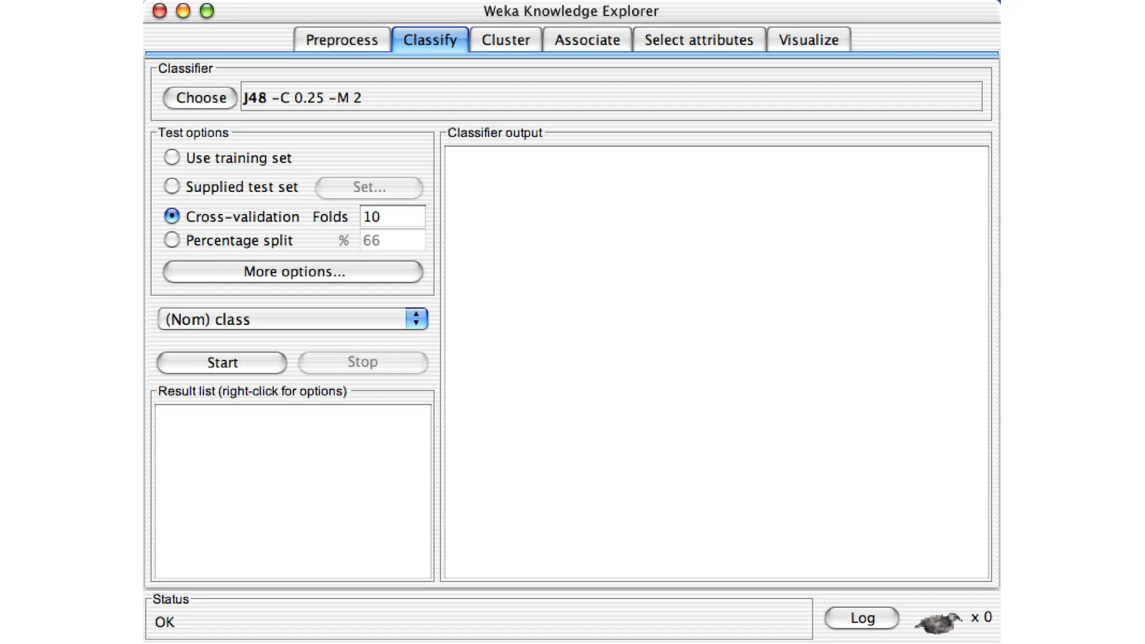This screenshot has width=1145, height=644.
Task: Click the Log button
Action: tap(862, 618)
